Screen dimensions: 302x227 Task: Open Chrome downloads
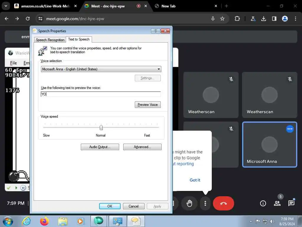click(263, 19)
